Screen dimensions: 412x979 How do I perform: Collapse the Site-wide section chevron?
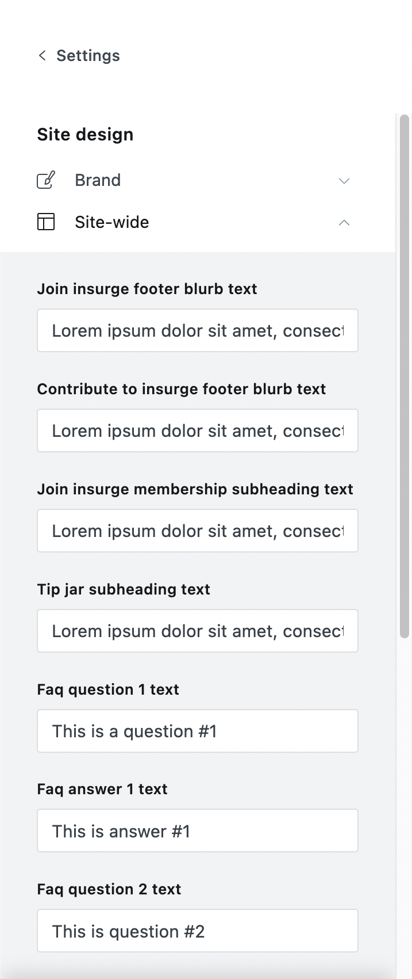[x=344, y=223]
